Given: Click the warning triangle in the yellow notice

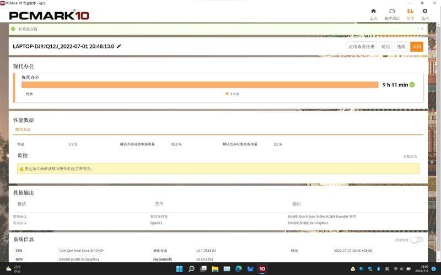Looking at the screenshot, I should [21, 169].
